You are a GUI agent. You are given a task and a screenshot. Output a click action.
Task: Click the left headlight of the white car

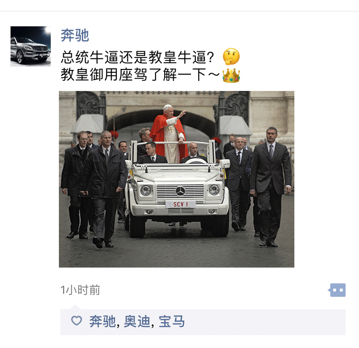pyautogui.click(x=146, y=190)
